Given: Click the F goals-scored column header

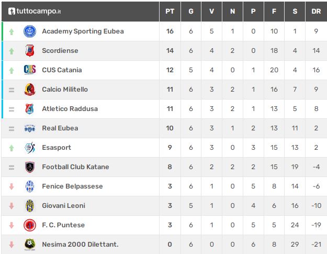Looking at the screenshot, I should (274, 12).
